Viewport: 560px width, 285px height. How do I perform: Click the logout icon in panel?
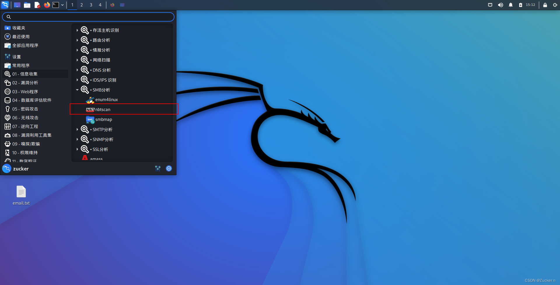555,5
